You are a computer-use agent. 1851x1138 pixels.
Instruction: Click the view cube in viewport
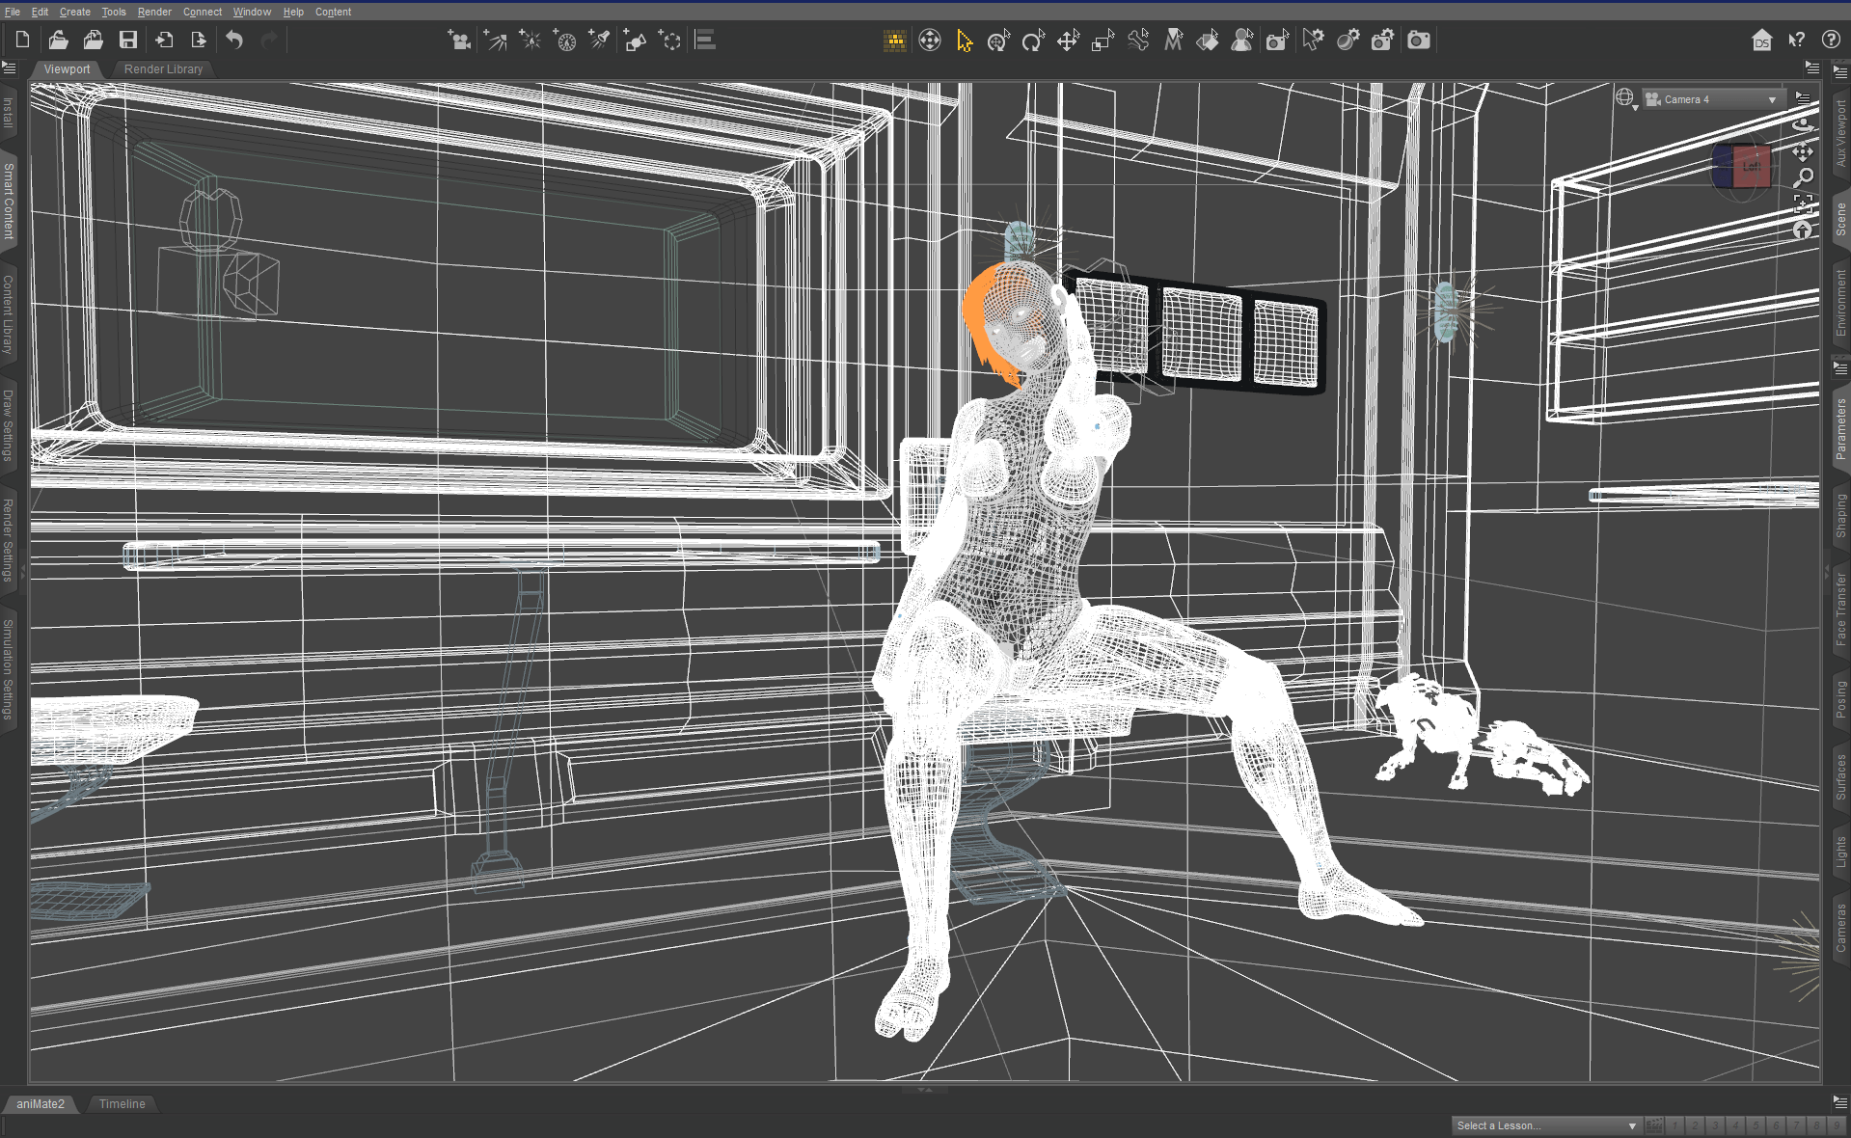(1742, 167)
